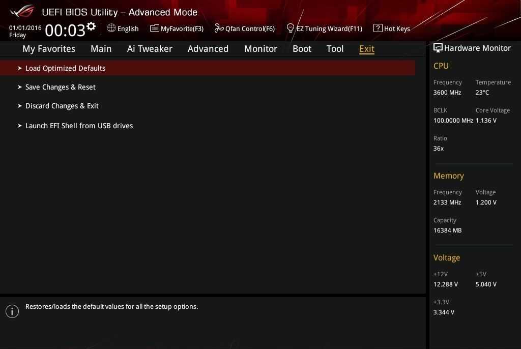Choose Save Changes & Reset option
Viewport: 521px width, 349px height.
(x=61, y=87)
